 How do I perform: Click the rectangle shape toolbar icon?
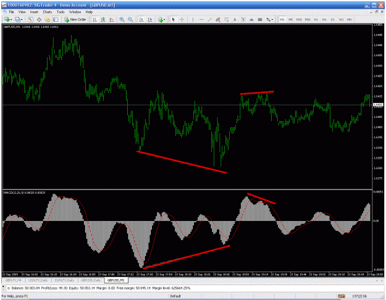[260, 19]
